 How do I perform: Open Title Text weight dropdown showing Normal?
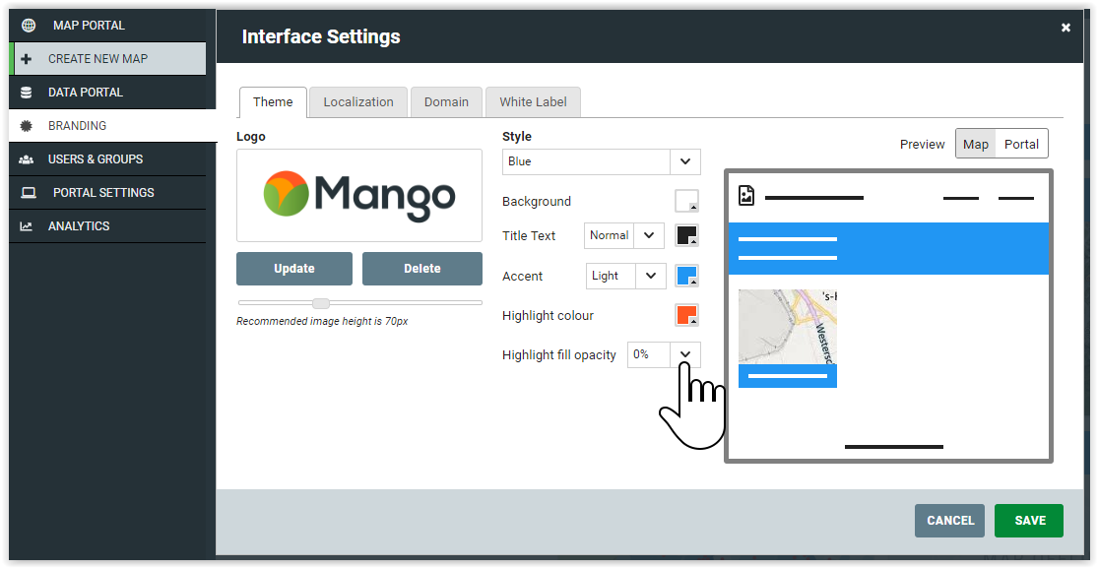624,236
